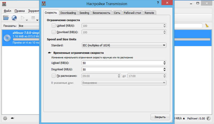Switch to the Downloading tab
214x124 pixels.
click(x=68, y=13)
